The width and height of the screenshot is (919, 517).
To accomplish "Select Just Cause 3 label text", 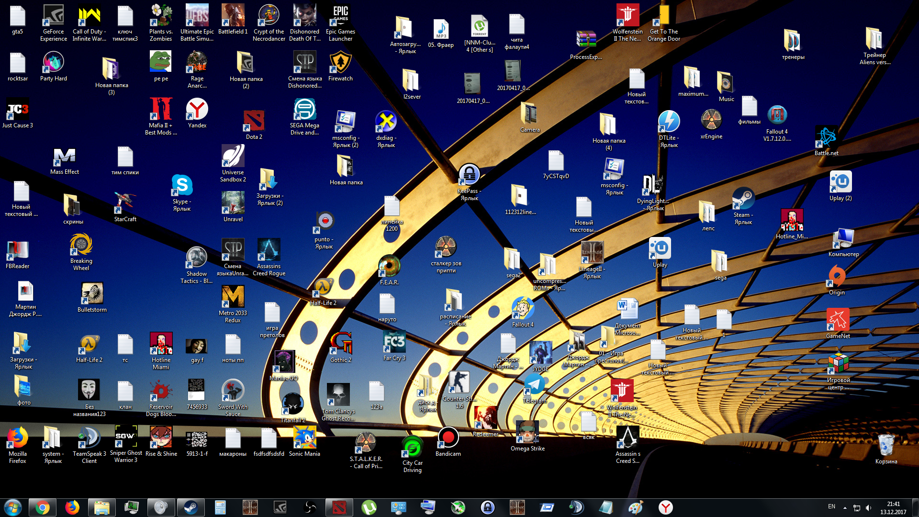I will 18,125.
